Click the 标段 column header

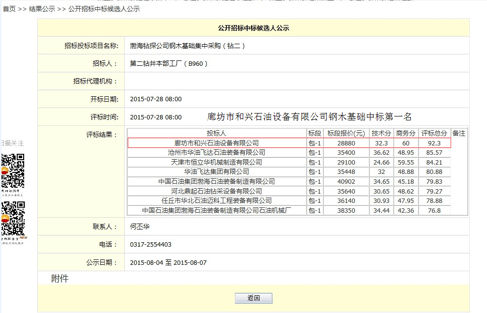tap(315, 133)
